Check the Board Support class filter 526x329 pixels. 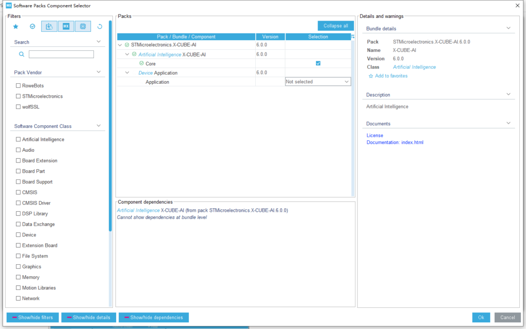(18, 181)
